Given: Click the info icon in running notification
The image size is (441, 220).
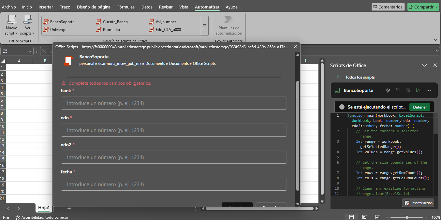Looking at the screenshot, I should [342, 107].
